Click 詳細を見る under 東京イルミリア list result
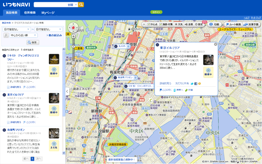Image resolution: width=262 pixels, height=164 pixels. [x=14, y=122]
